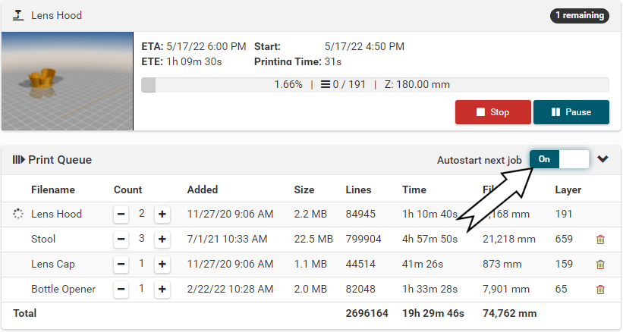The height and width of the screenshot is (332, 623).
Task: Stop the current print
Action: (x=492, y=112)
